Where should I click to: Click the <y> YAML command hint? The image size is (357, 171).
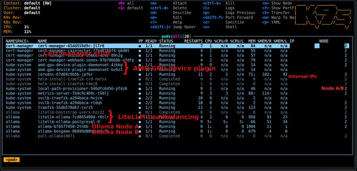pyautogui.click(x=271, y=22)
